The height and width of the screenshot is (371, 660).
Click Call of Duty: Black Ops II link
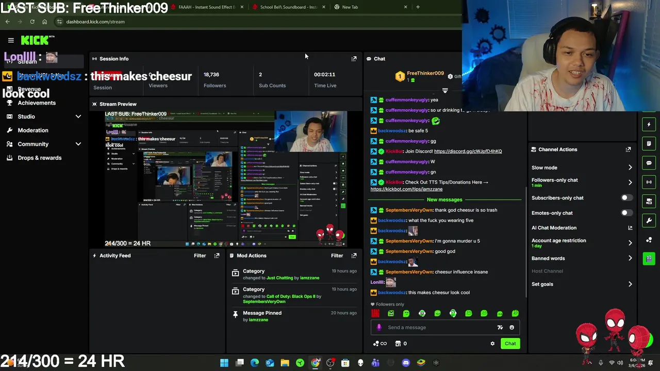click(291, 296)
